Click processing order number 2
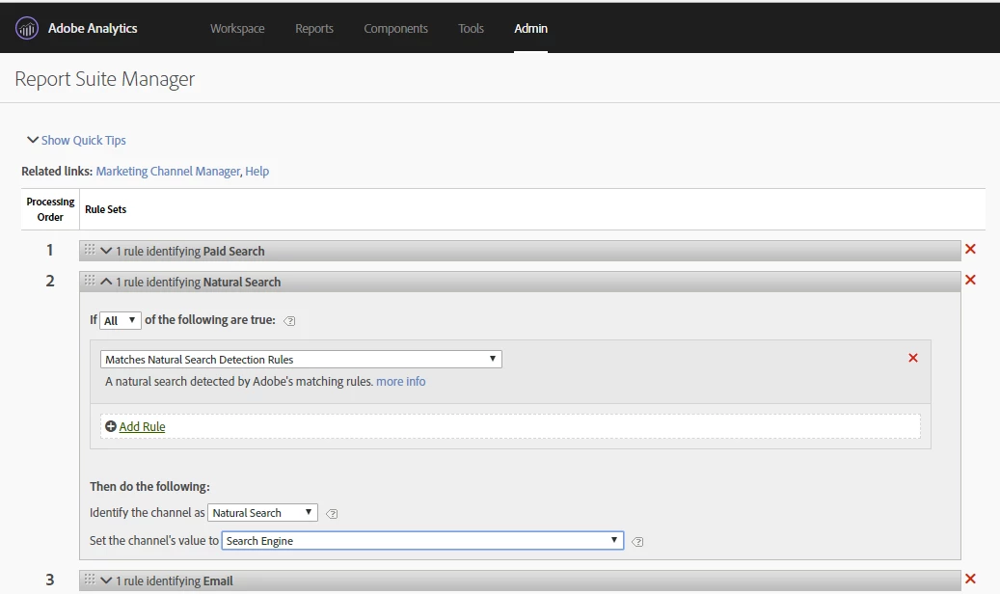The height and width of the screenshot is (594, 1000). point(50,281)
